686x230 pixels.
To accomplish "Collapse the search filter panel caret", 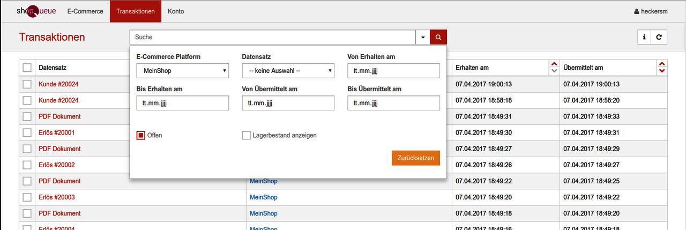I will (423, 38).
